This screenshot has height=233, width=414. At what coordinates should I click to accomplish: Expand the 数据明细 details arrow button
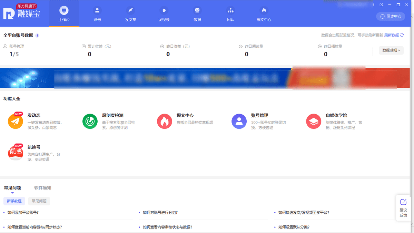[391, 50]
